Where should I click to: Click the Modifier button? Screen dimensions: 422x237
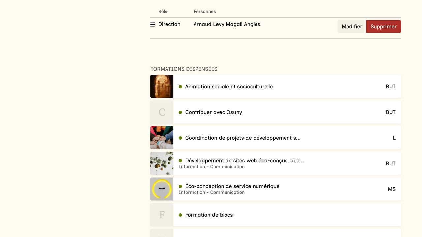click(x=352, y=27)
